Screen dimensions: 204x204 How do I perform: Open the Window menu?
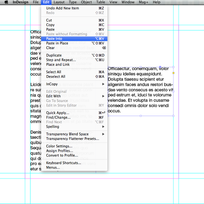128,2
